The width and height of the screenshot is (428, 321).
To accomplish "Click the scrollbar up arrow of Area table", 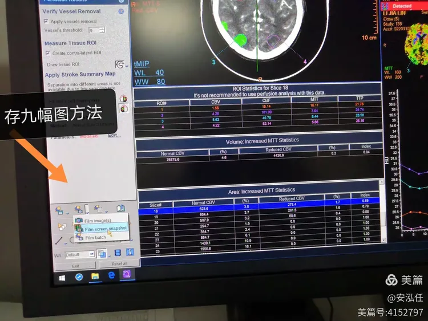I will pos(382,182).
